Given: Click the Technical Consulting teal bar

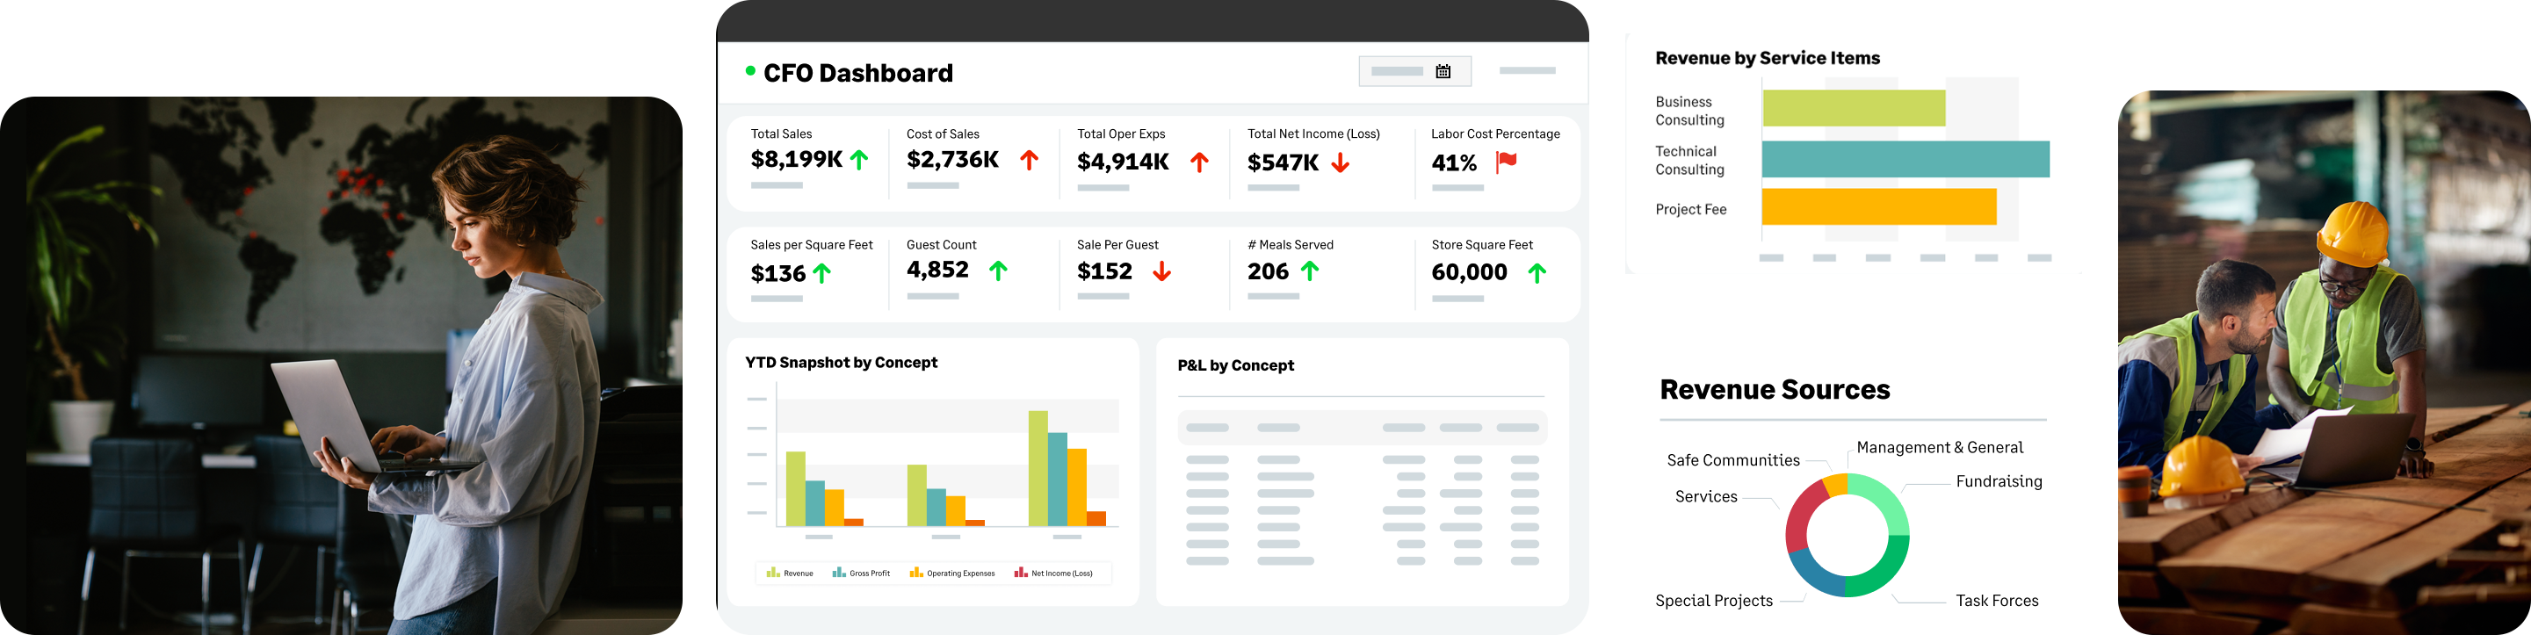Looking at the screenshot, I should 1905,159.
